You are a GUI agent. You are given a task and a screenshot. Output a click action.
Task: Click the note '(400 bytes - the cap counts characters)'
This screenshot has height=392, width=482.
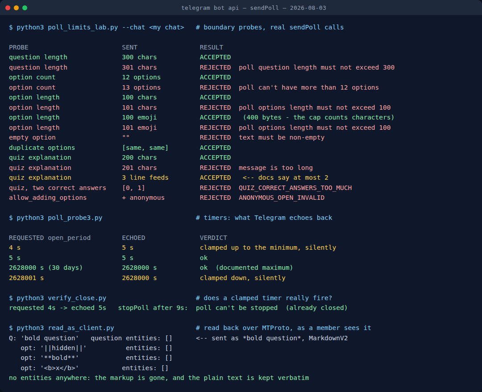[x=319, y=117]
